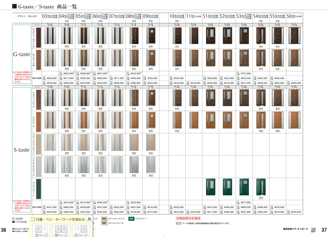Click page number 36

[4, 230]
